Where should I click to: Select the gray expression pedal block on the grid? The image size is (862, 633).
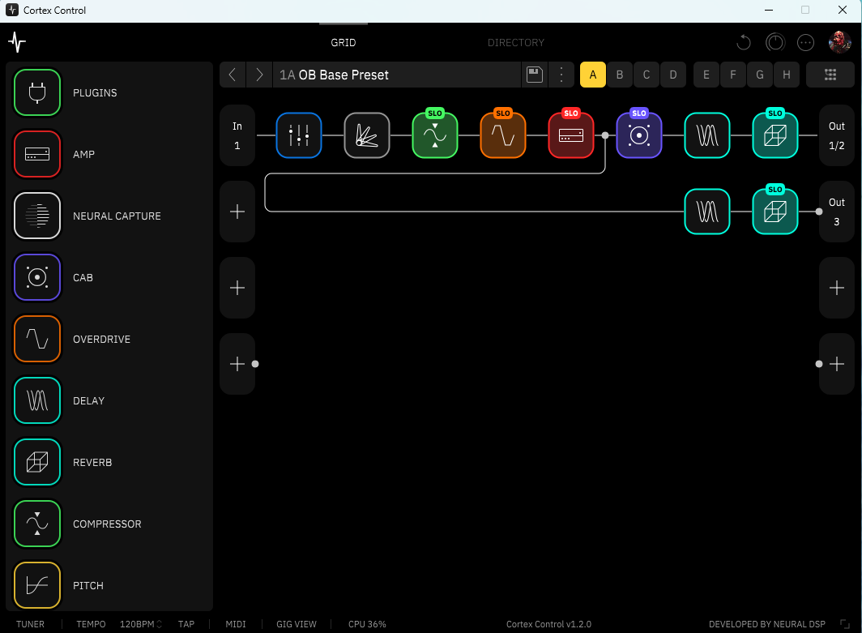point(367,135)
